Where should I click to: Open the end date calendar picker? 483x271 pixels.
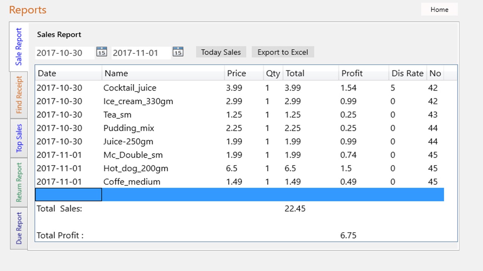(178, 52)
